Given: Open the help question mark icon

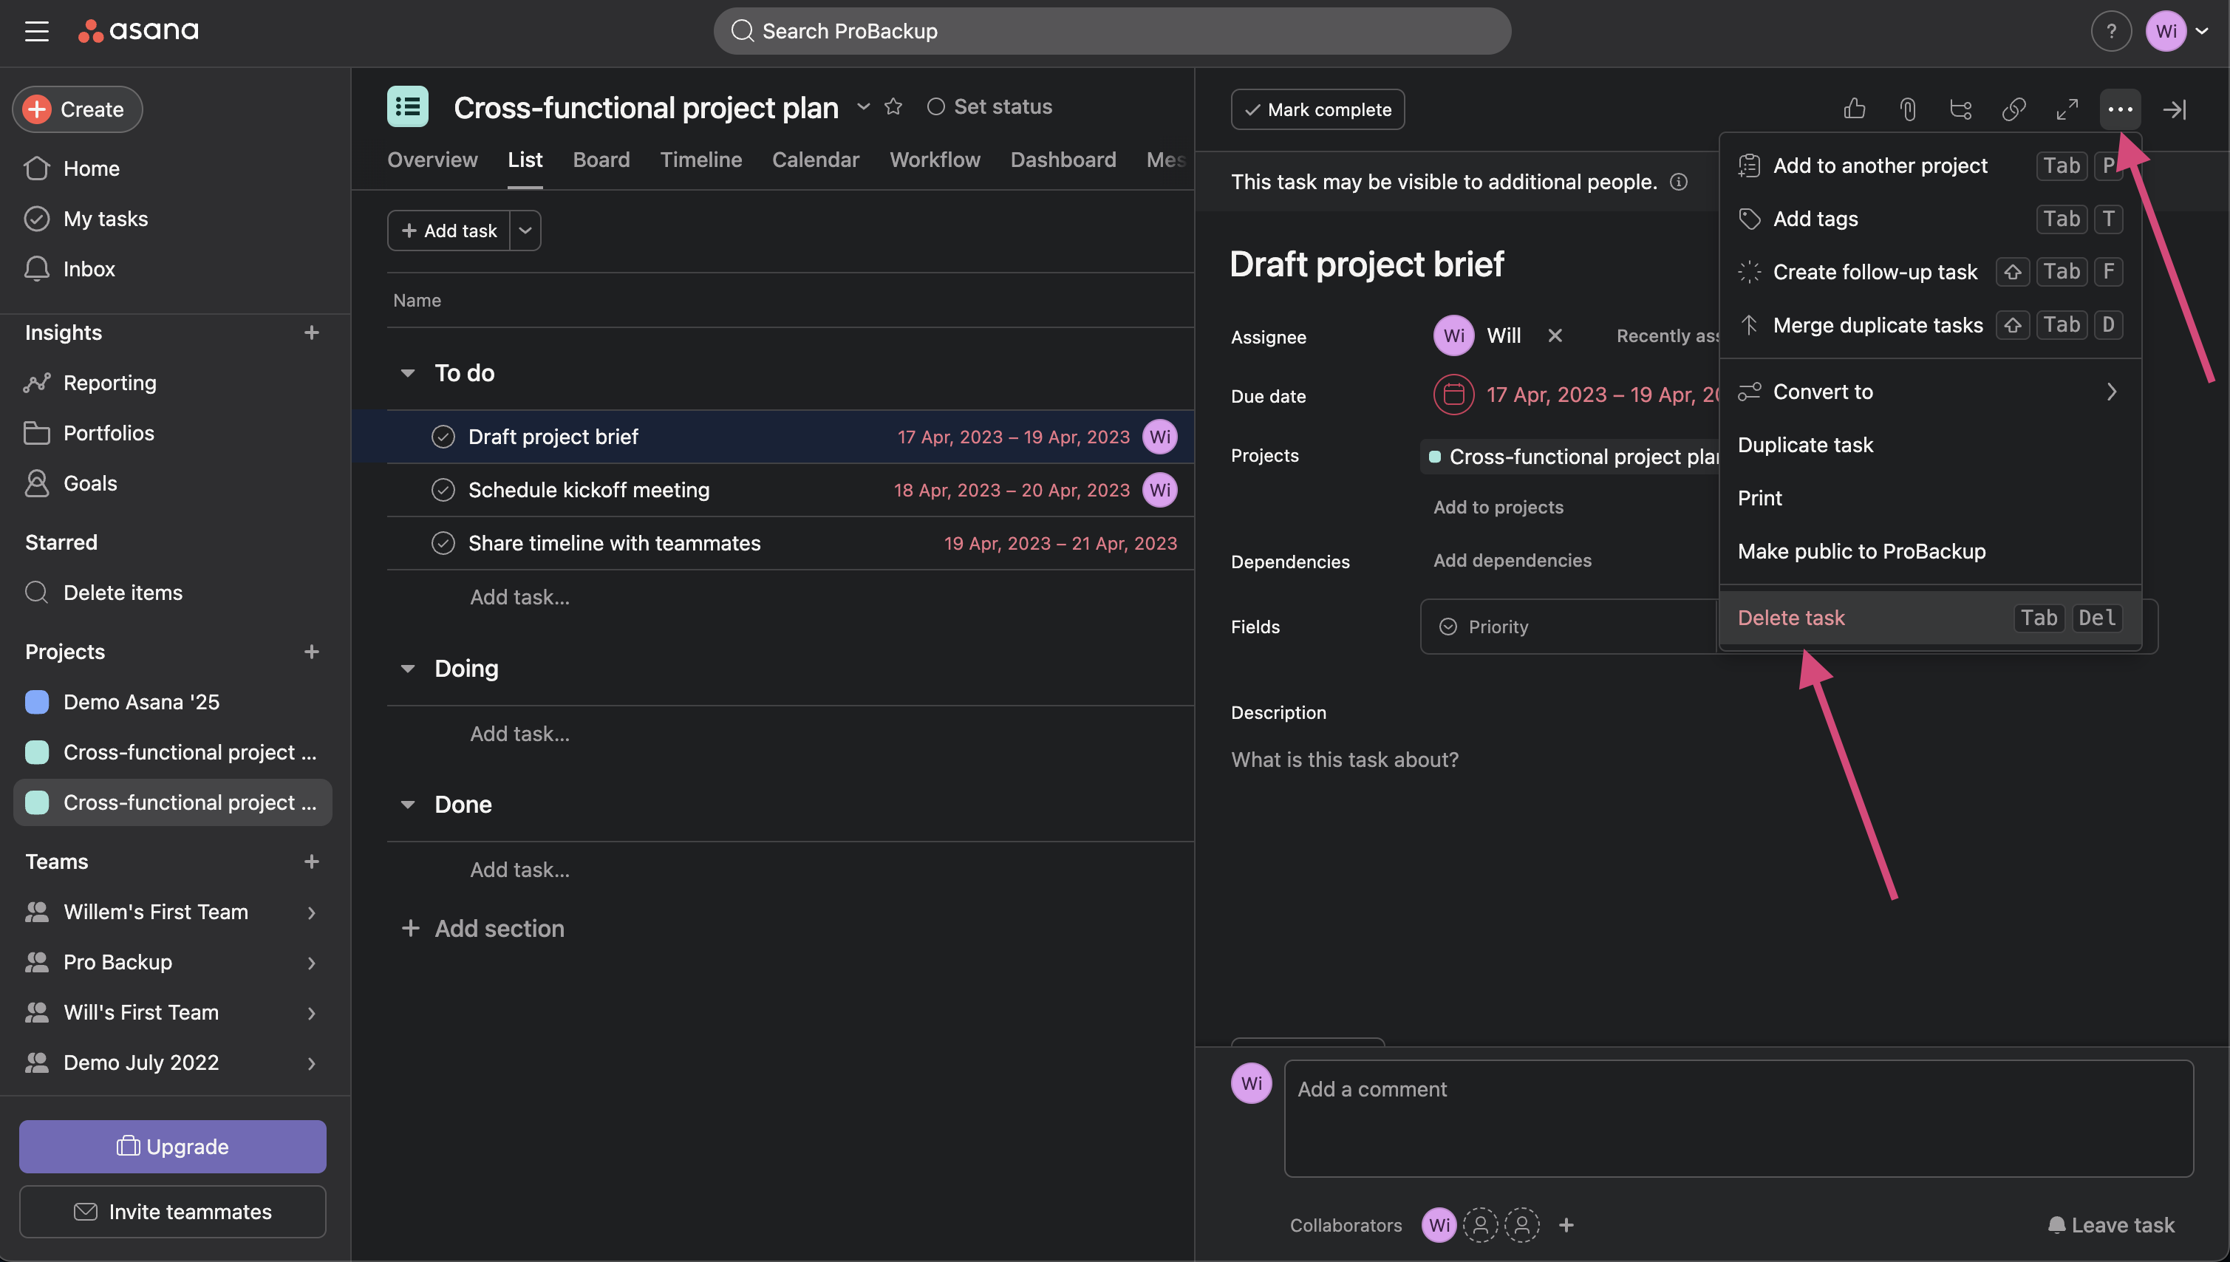Looking at the screenshot, I should (2110, 31).
